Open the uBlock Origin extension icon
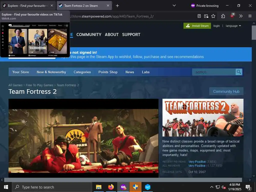 pyautogui.click(x=232, y=16)
